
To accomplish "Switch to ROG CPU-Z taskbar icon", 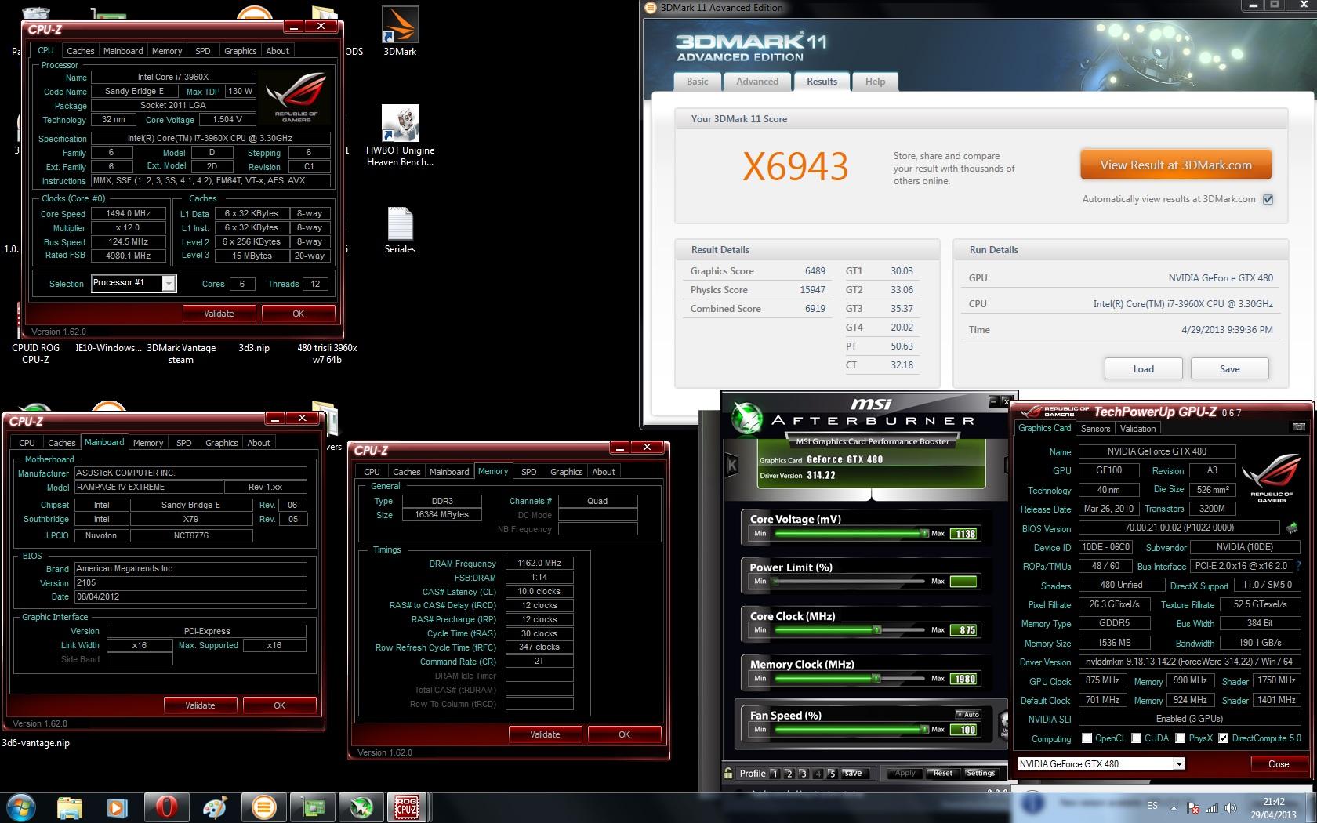I will pos(407,807).
